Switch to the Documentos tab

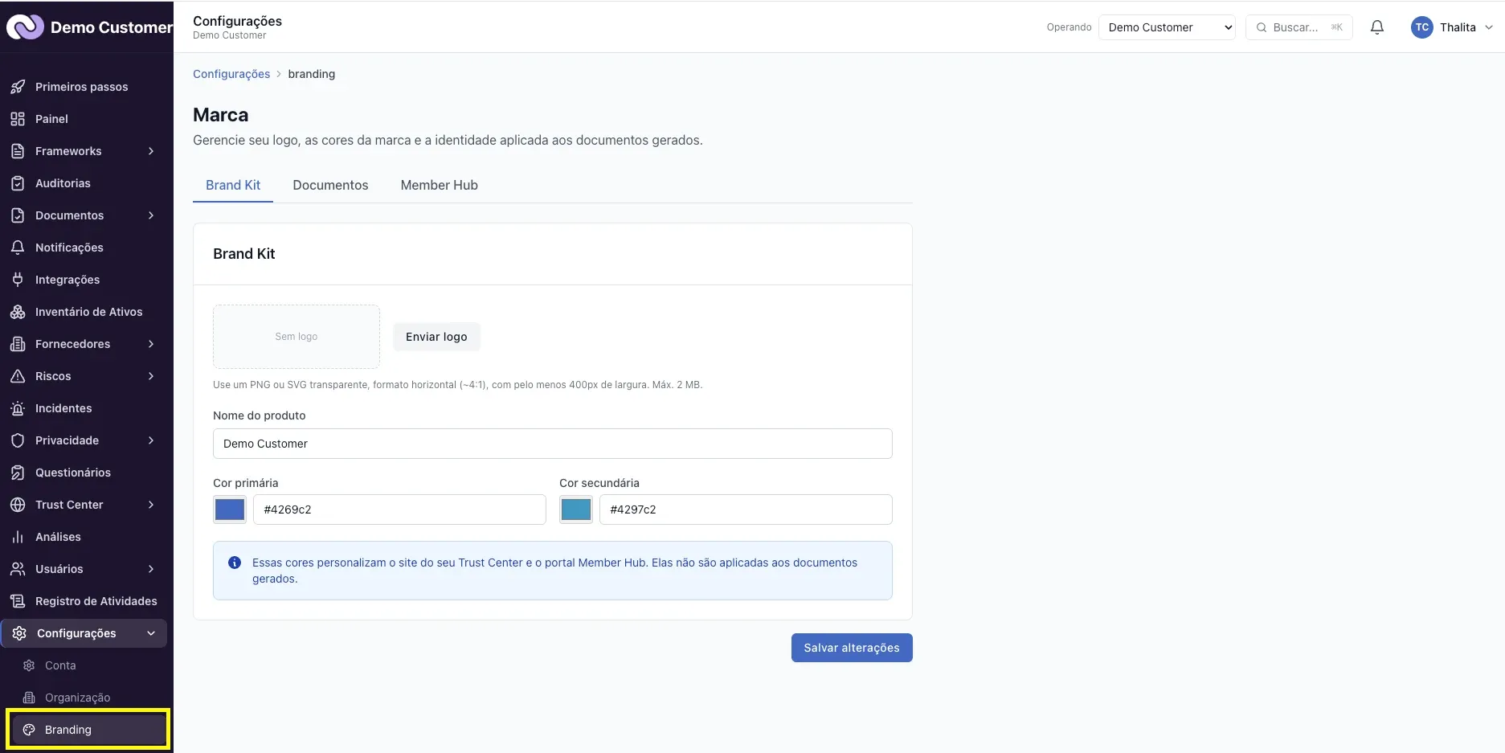pos(330,185)
